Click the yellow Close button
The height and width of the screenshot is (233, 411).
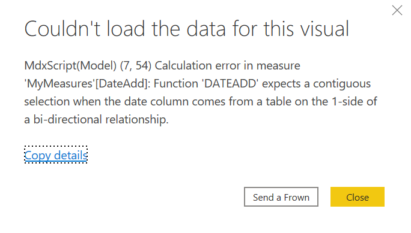click(358, 197)
